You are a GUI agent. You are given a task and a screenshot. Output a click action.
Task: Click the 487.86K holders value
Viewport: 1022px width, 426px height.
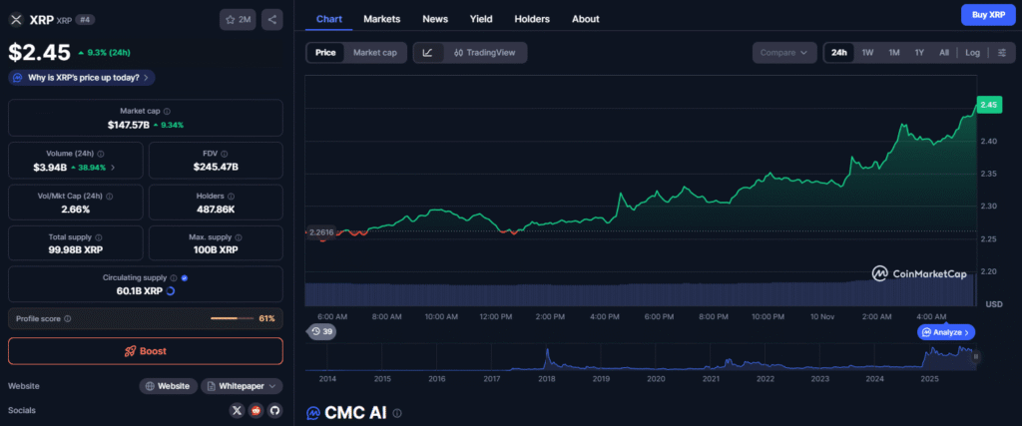point(216,210)
